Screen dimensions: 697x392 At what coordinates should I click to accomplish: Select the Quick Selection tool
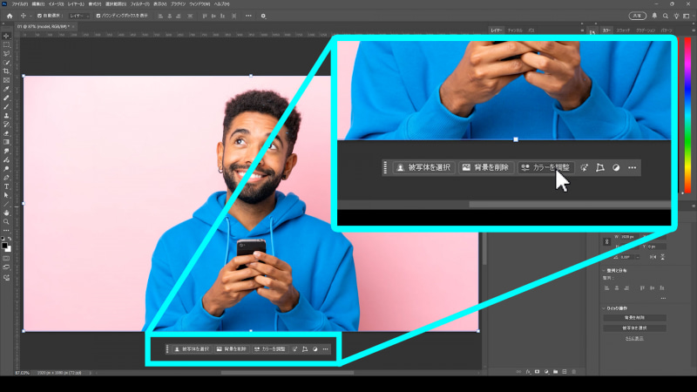(x=6, y=63)
